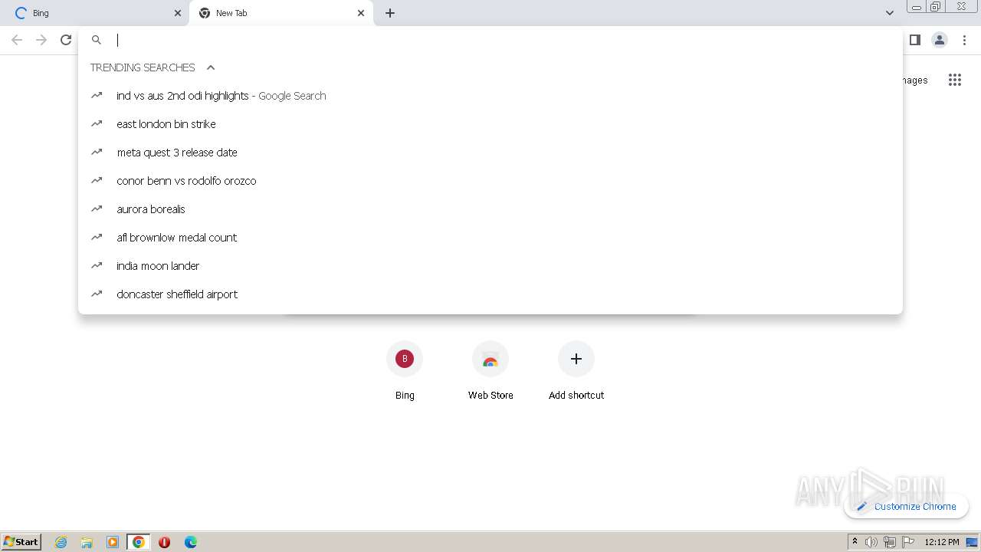Screen dimensions: 981x552
Task: Open the media player taskbar icon
Action: [113, 542]
